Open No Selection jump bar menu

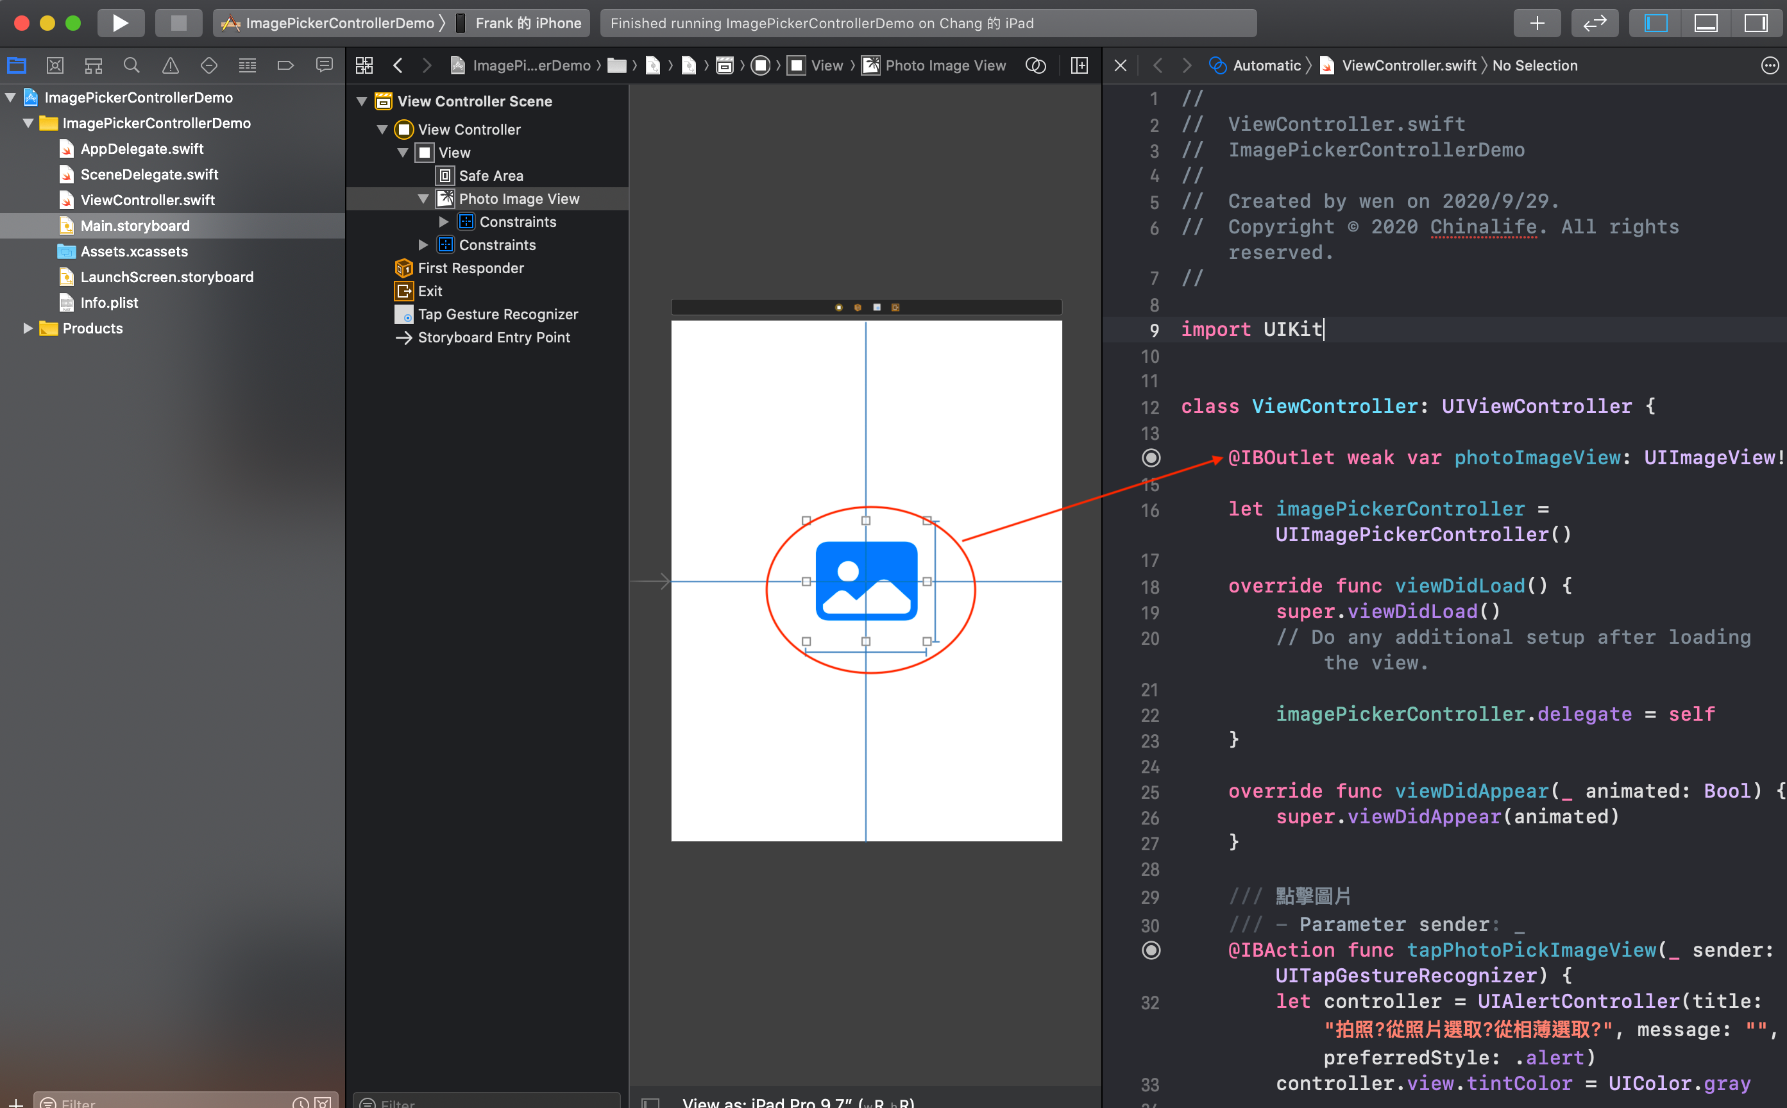(x=1534, y=65)
